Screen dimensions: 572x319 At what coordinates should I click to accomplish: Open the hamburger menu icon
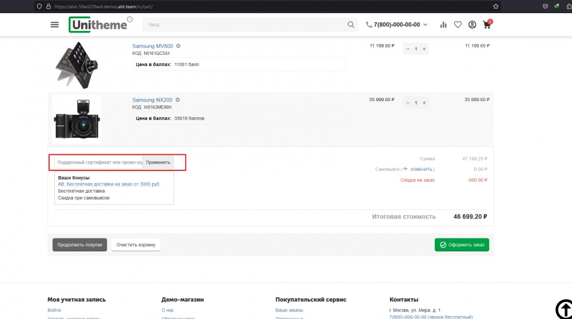pyautogui.click(x=54, y=25)
